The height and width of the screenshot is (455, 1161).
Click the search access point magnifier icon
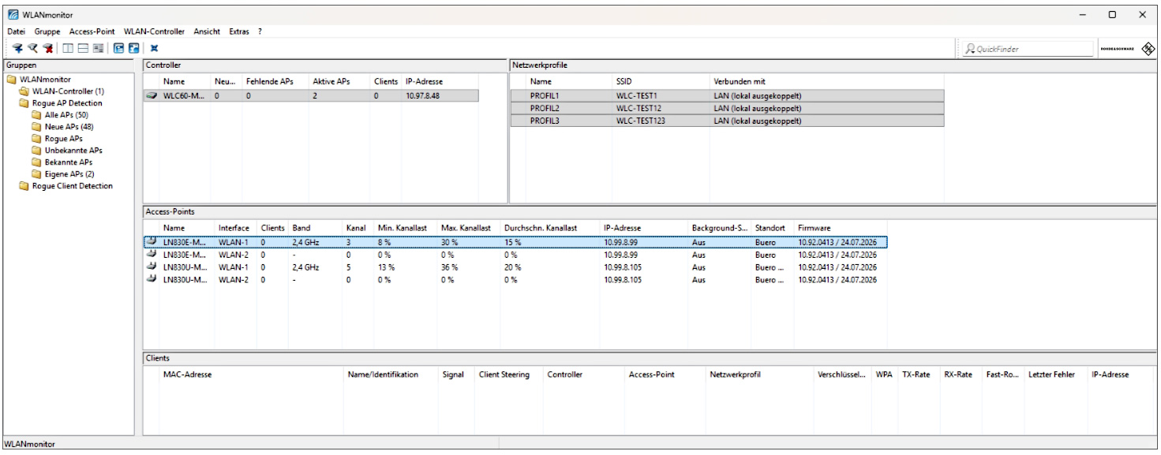pyautogui.click(x=33, y=48)
